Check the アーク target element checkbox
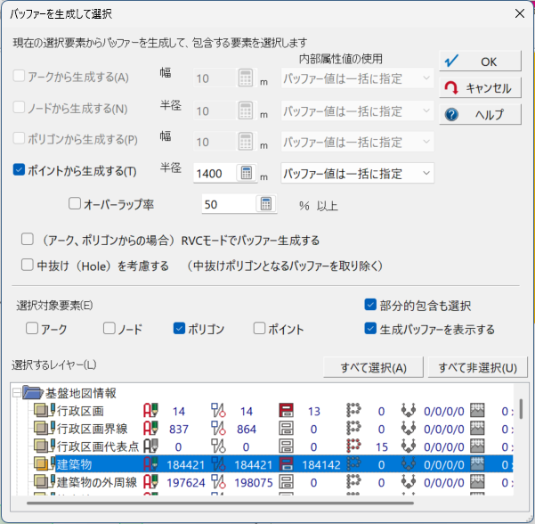Viewport: 535px width, 524px height. pos(32,328)
